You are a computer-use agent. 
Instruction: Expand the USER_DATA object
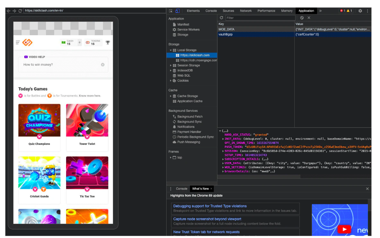[x=223, y=163]
